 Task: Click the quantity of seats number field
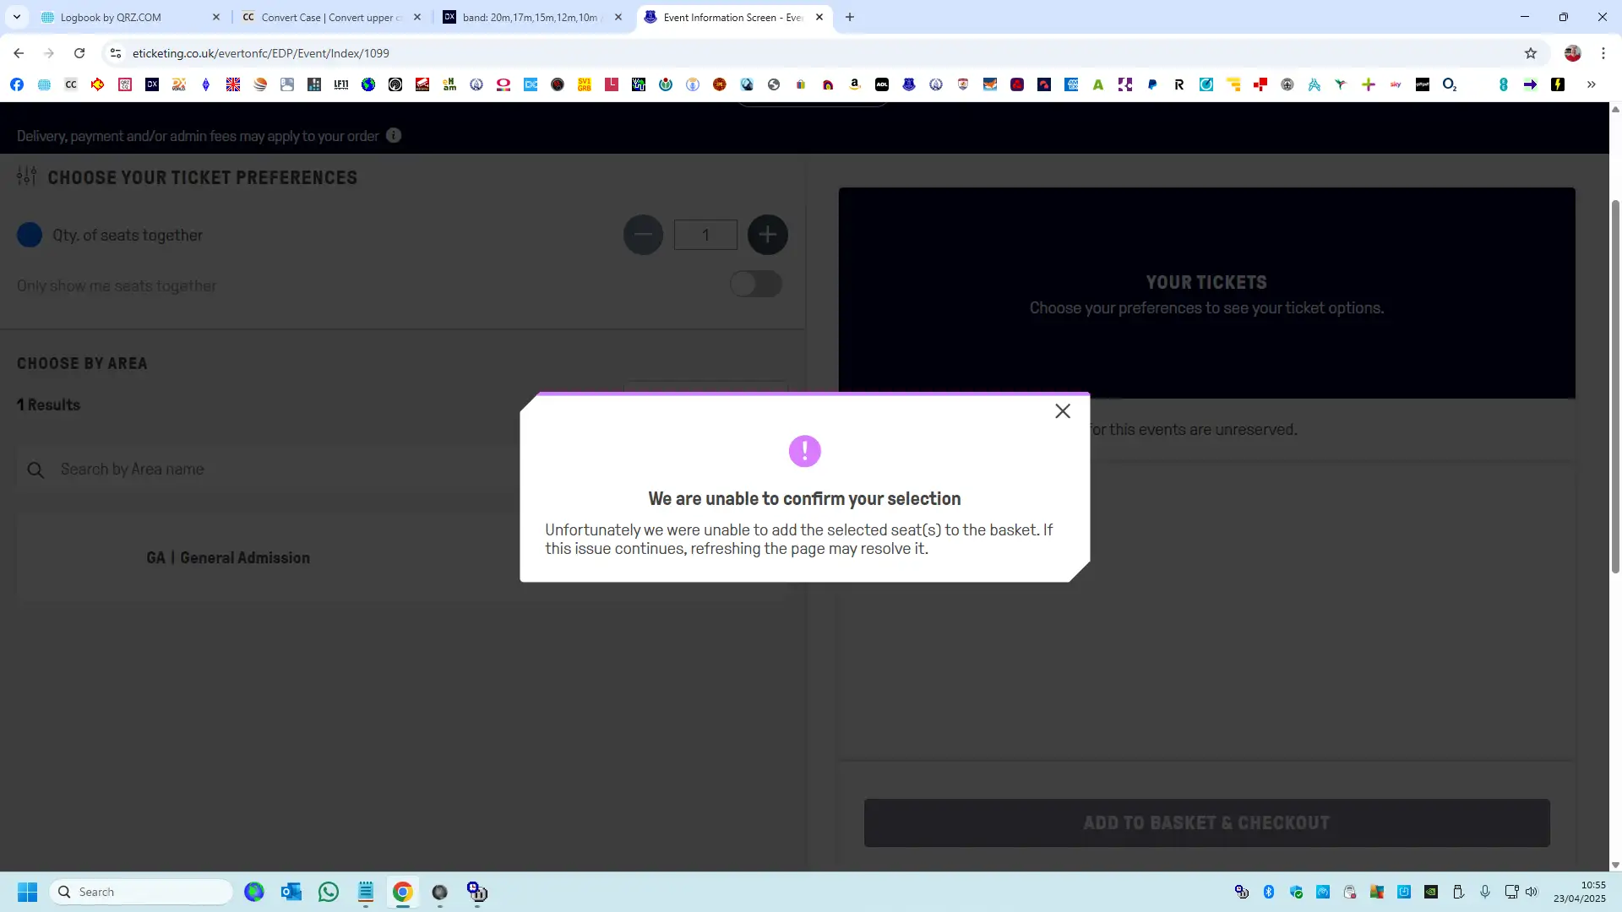pos(705,235)
